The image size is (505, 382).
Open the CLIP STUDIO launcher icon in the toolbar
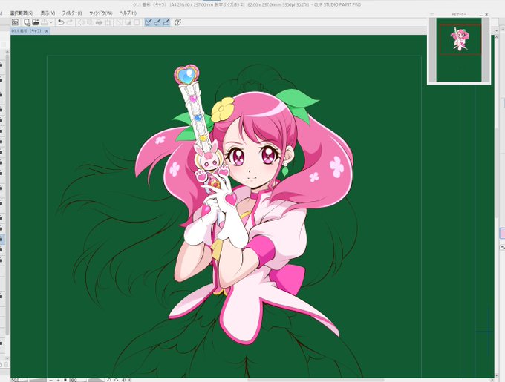pyautogui.click(x=15, y=22)
